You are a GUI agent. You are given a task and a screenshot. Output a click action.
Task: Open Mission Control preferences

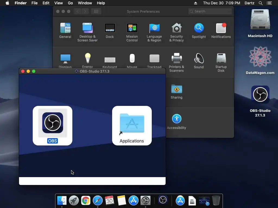132,32
